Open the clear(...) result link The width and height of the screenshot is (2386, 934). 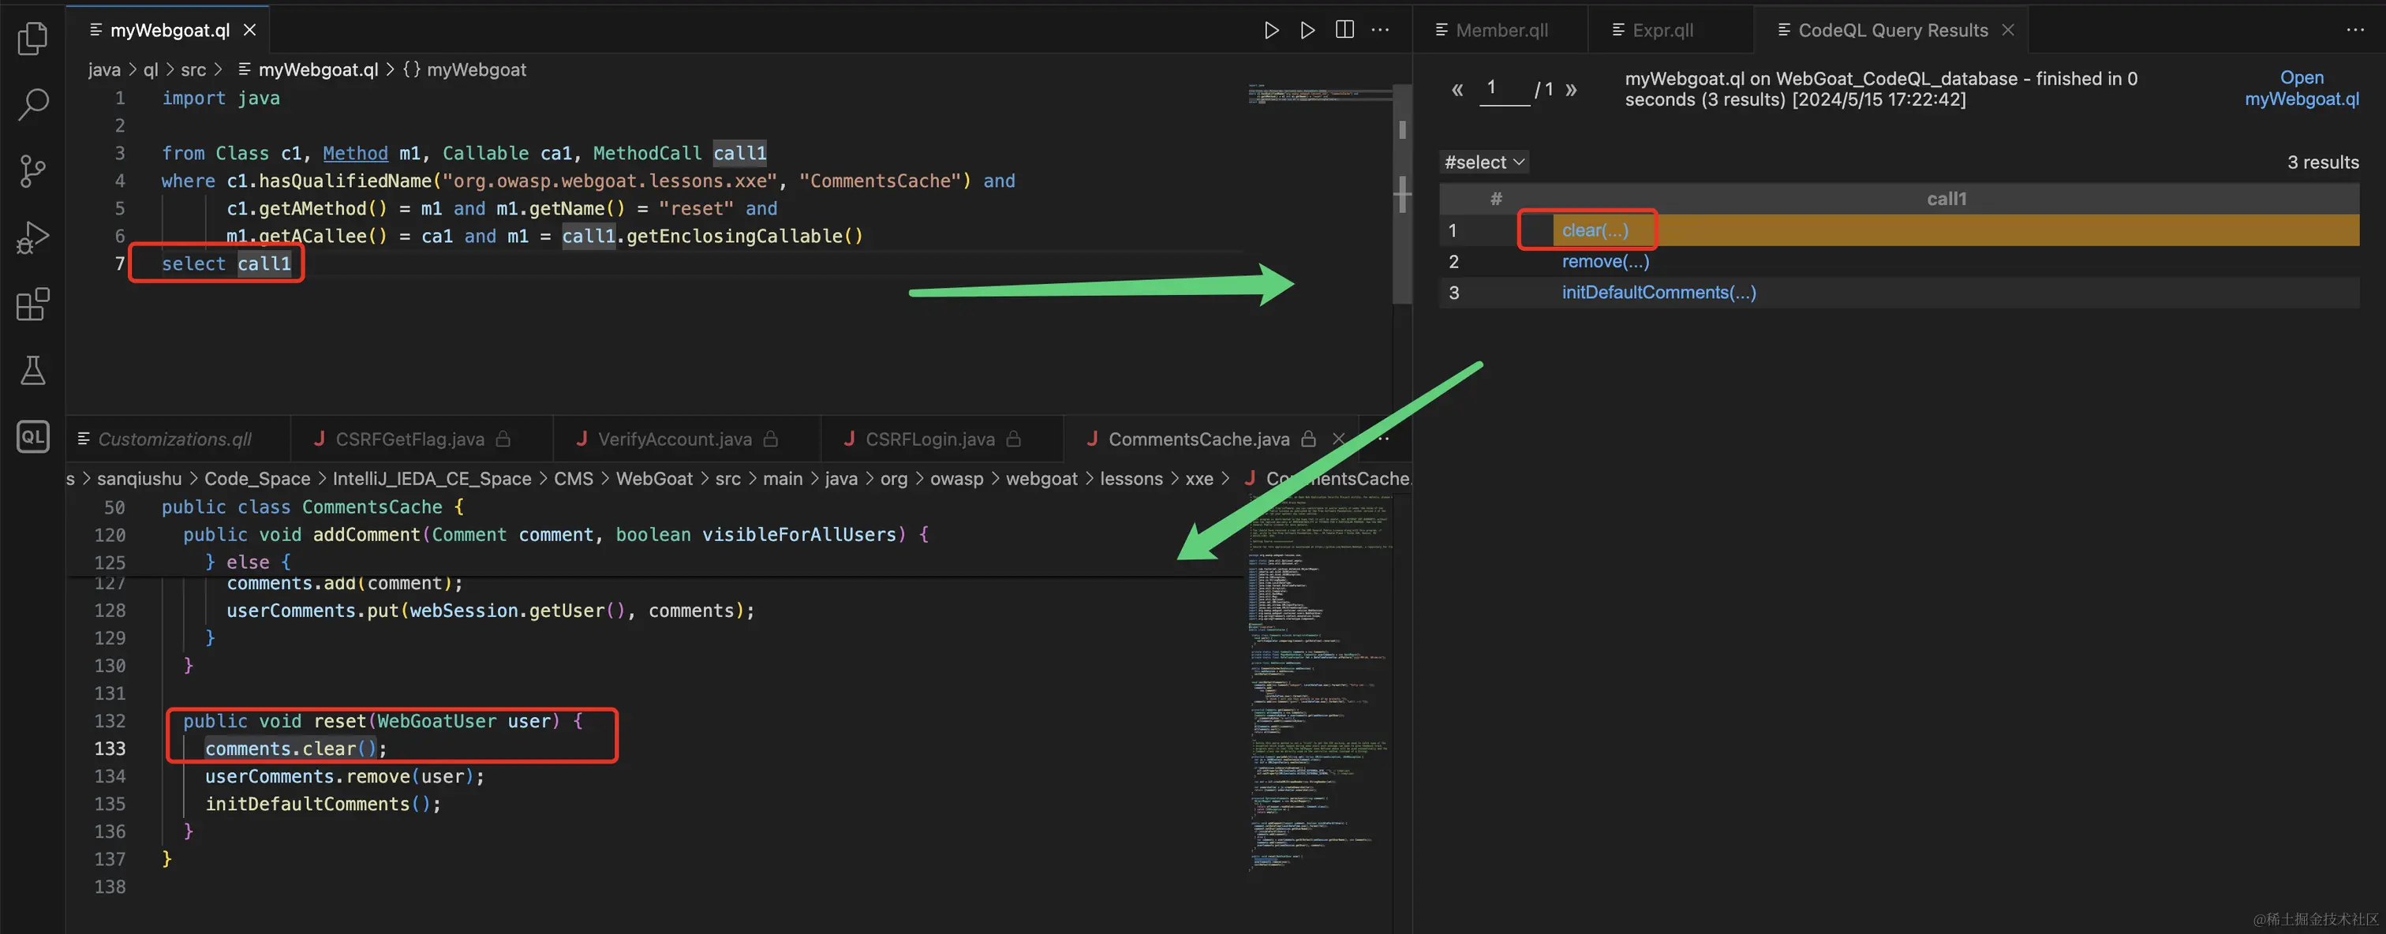(1594, 230)
